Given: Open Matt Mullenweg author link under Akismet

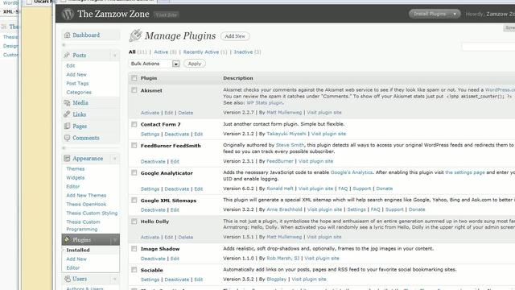Looking at the screenshot, I should 284,113.
